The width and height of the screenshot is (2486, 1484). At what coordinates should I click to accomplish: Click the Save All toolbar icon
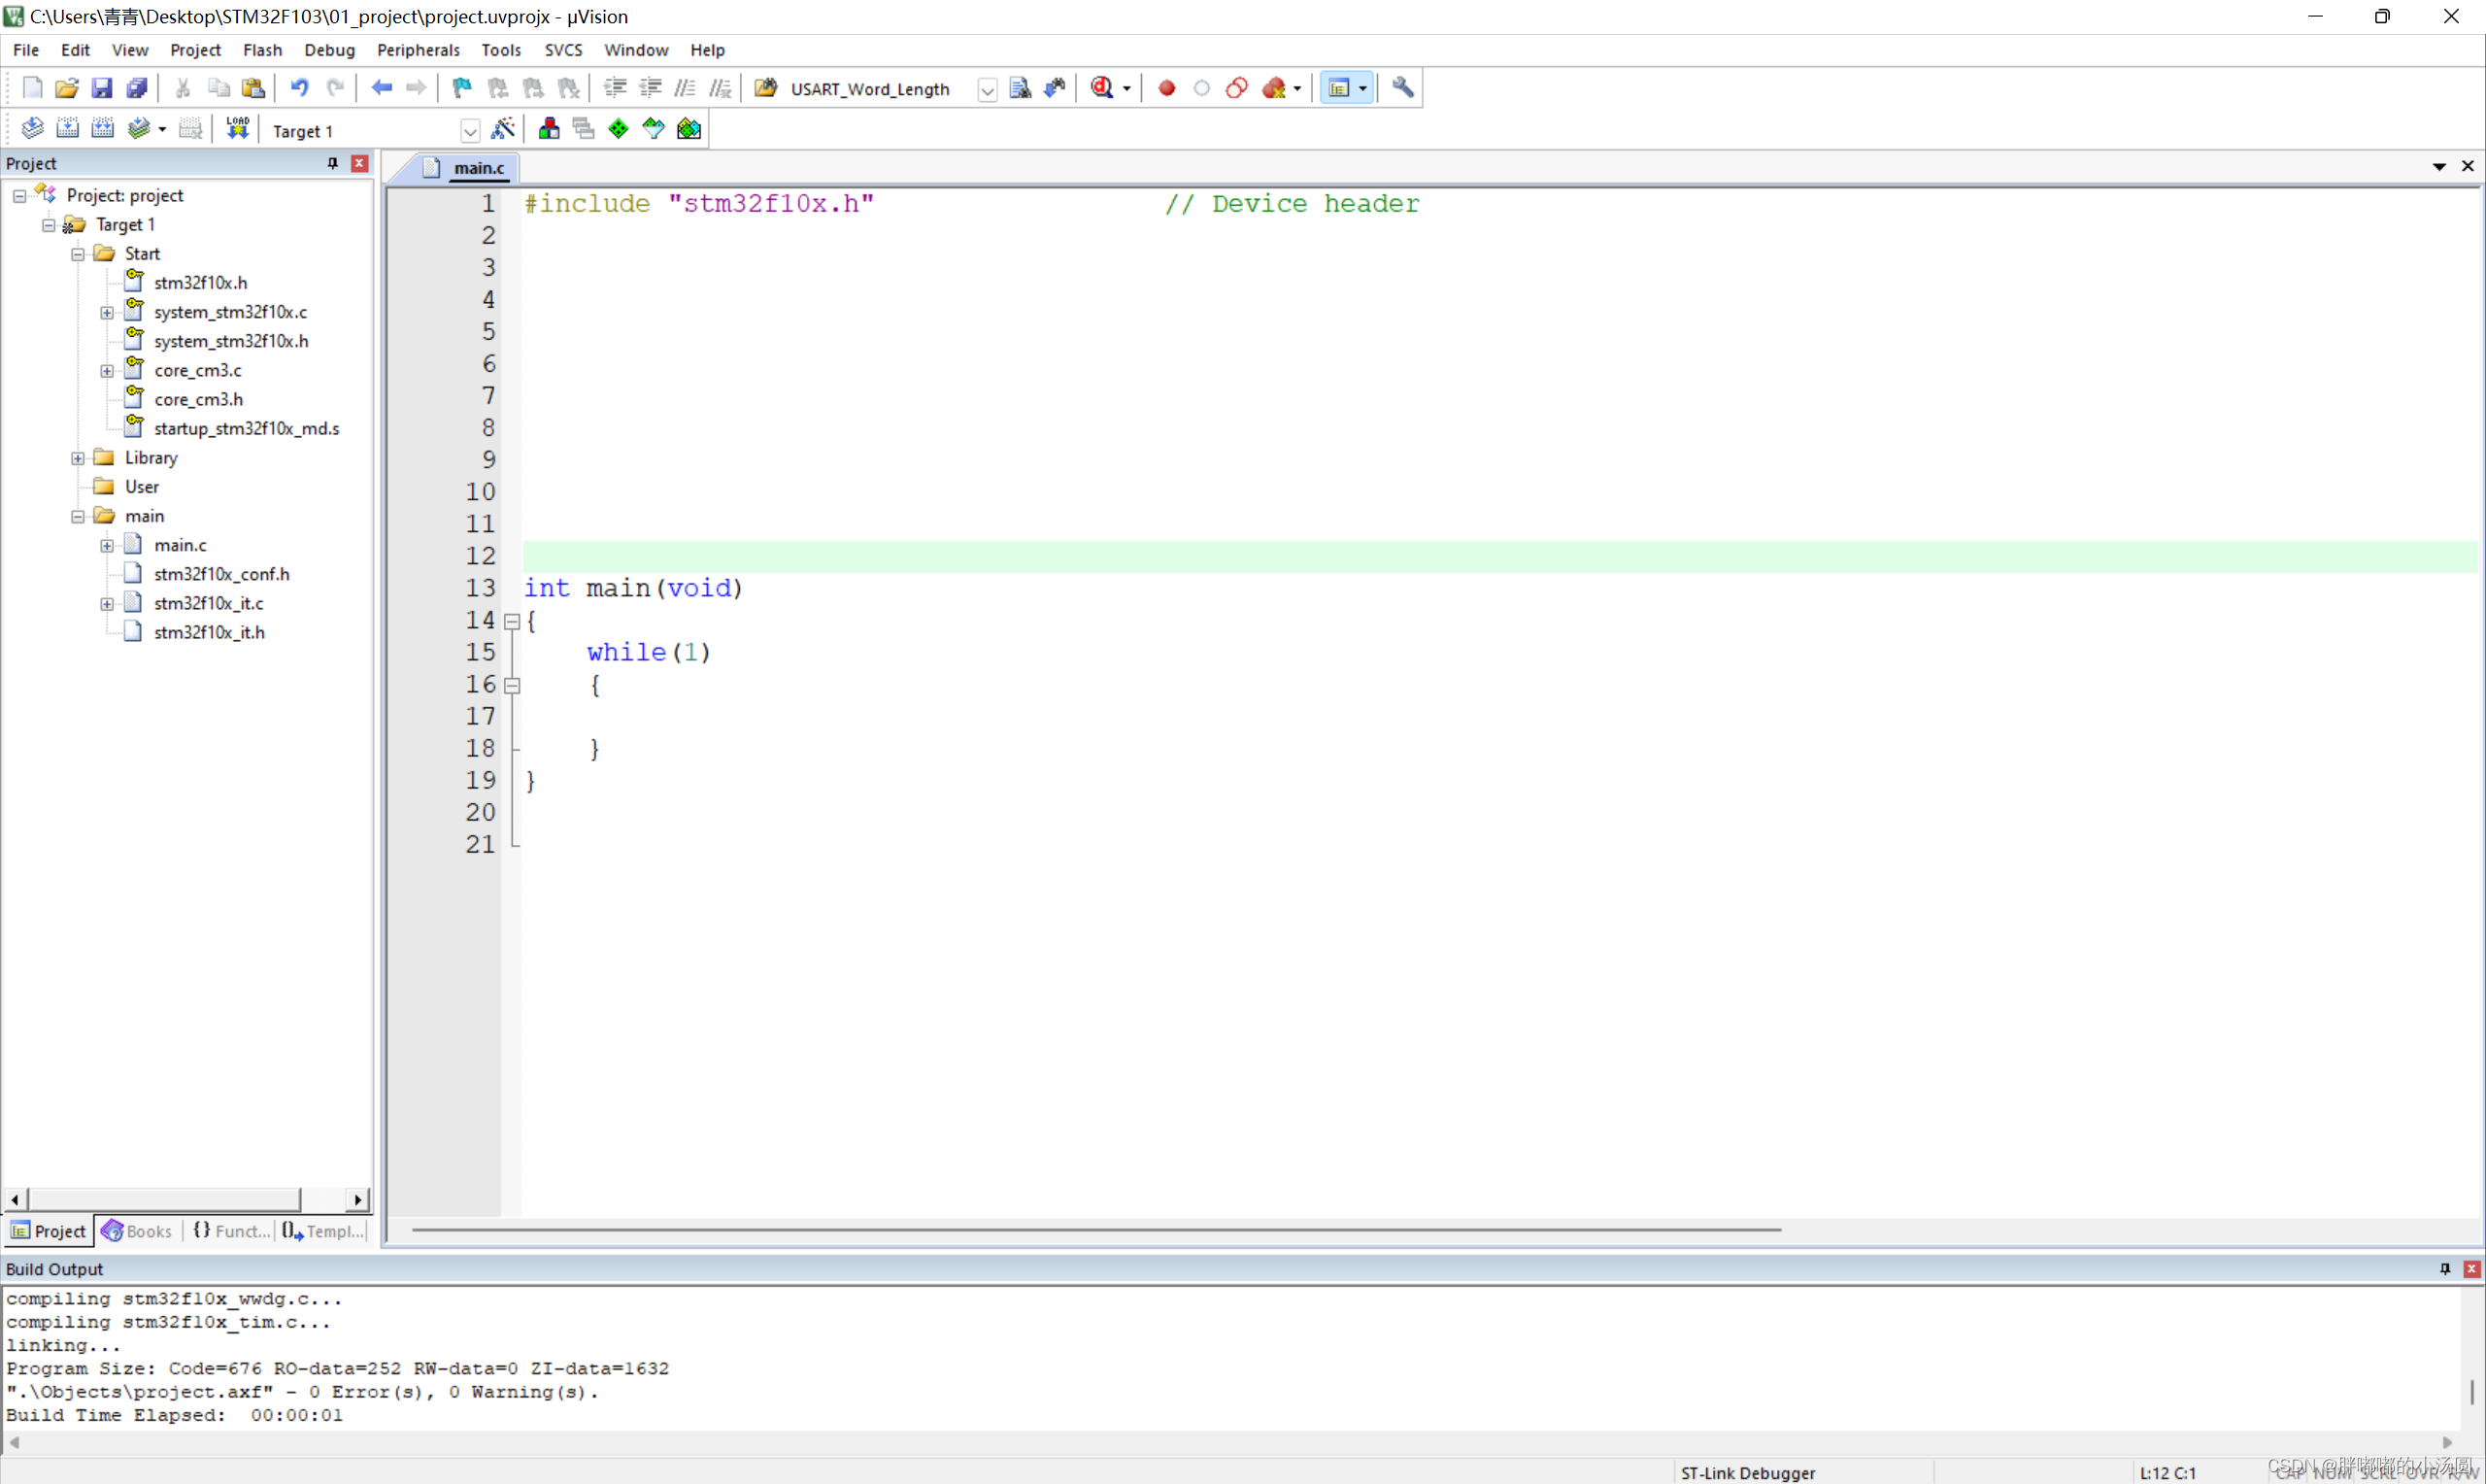coord(137,88)
